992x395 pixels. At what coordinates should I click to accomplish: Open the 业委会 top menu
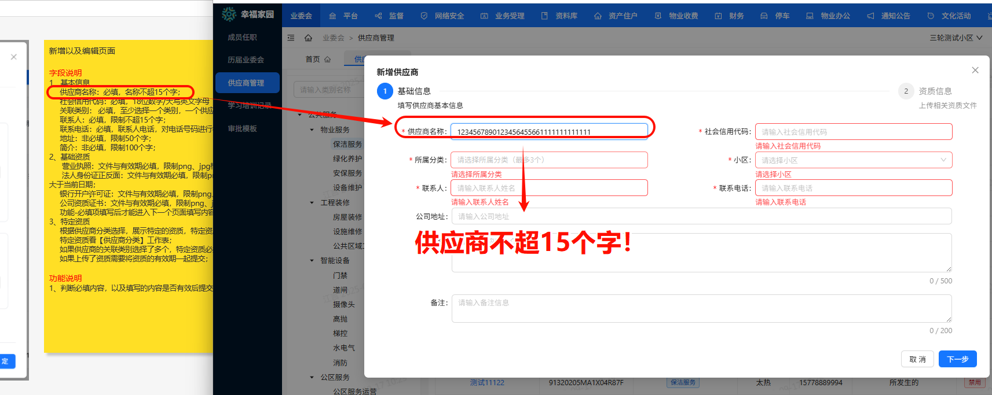click(301, 16)
